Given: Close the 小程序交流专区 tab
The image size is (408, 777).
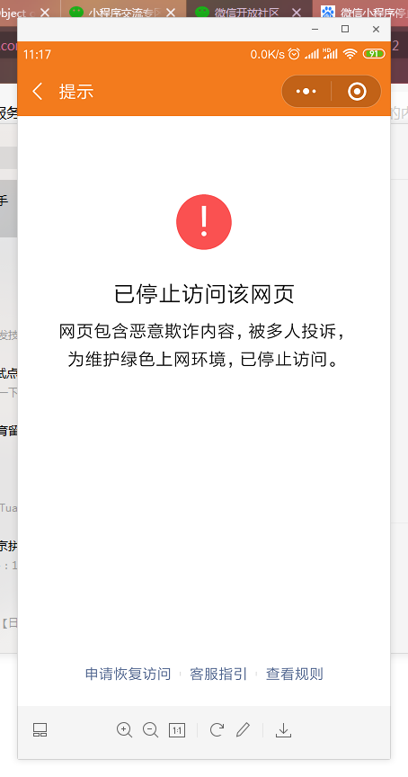Looking at the screenshot, I should [x=171, y=13].
